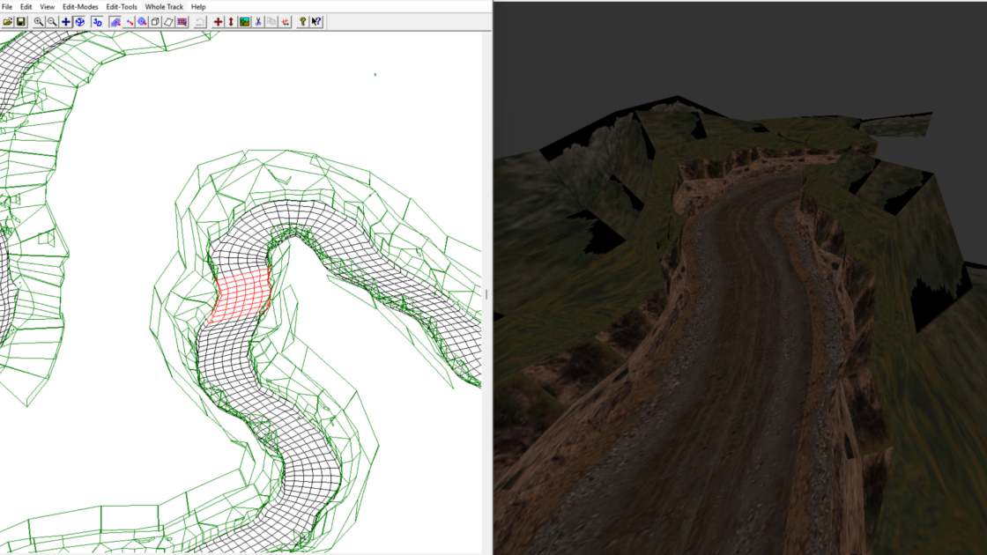987x555 pixels.
Task: Open the Help menu
Action: (x=198, y=7)
